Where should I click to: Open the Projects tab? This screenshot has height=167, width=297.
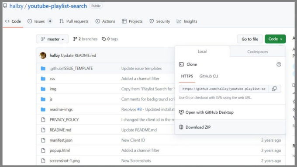pos(132,21)
